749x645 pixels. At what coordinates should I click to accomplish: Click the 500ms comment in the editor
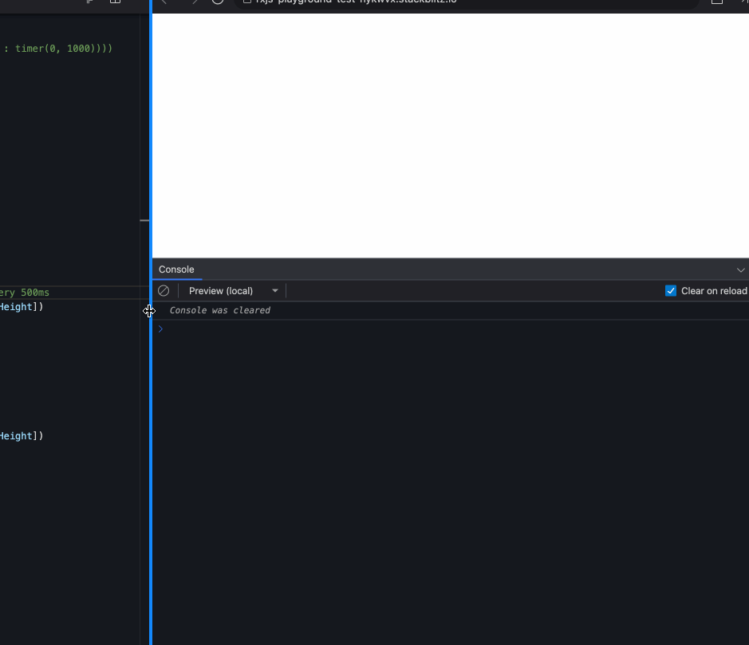pyautogui.click(x=24, y=293)
